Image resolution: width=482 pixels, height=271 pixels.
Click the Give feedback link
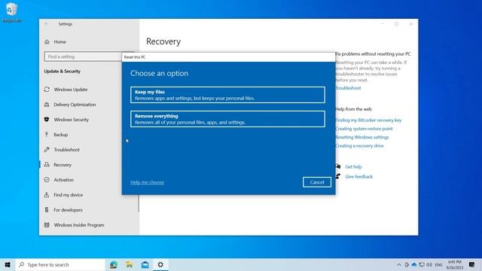pos(358,177)
